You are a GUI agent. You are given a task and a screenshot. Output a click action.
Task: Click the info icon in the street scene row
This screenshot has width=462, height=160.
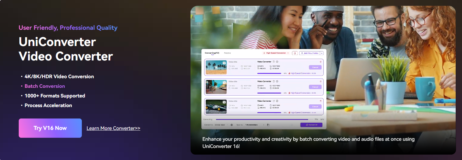[277, 81]
